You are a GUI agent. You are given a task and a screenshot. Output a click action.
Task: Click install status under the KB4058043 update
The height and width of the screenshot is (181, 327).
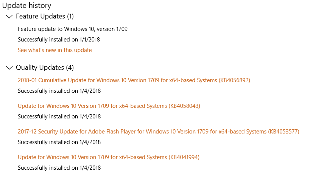coord(59,117)
